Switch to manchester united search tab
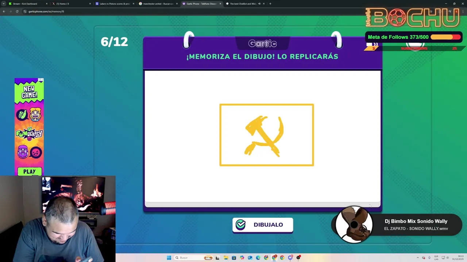This screenshot has height=262, width=467. pyautogui.click(x=158, y=4)
